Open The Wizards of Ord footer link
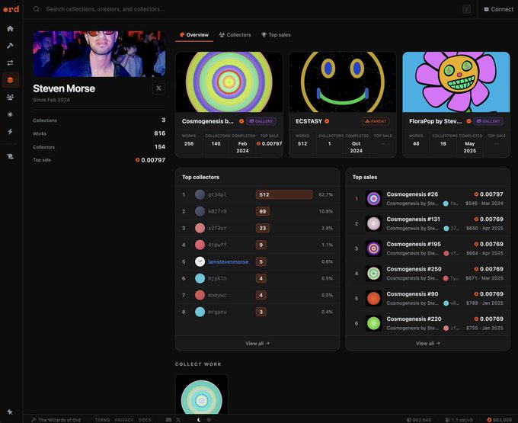The image size is (518, 423). pos(56,420)
